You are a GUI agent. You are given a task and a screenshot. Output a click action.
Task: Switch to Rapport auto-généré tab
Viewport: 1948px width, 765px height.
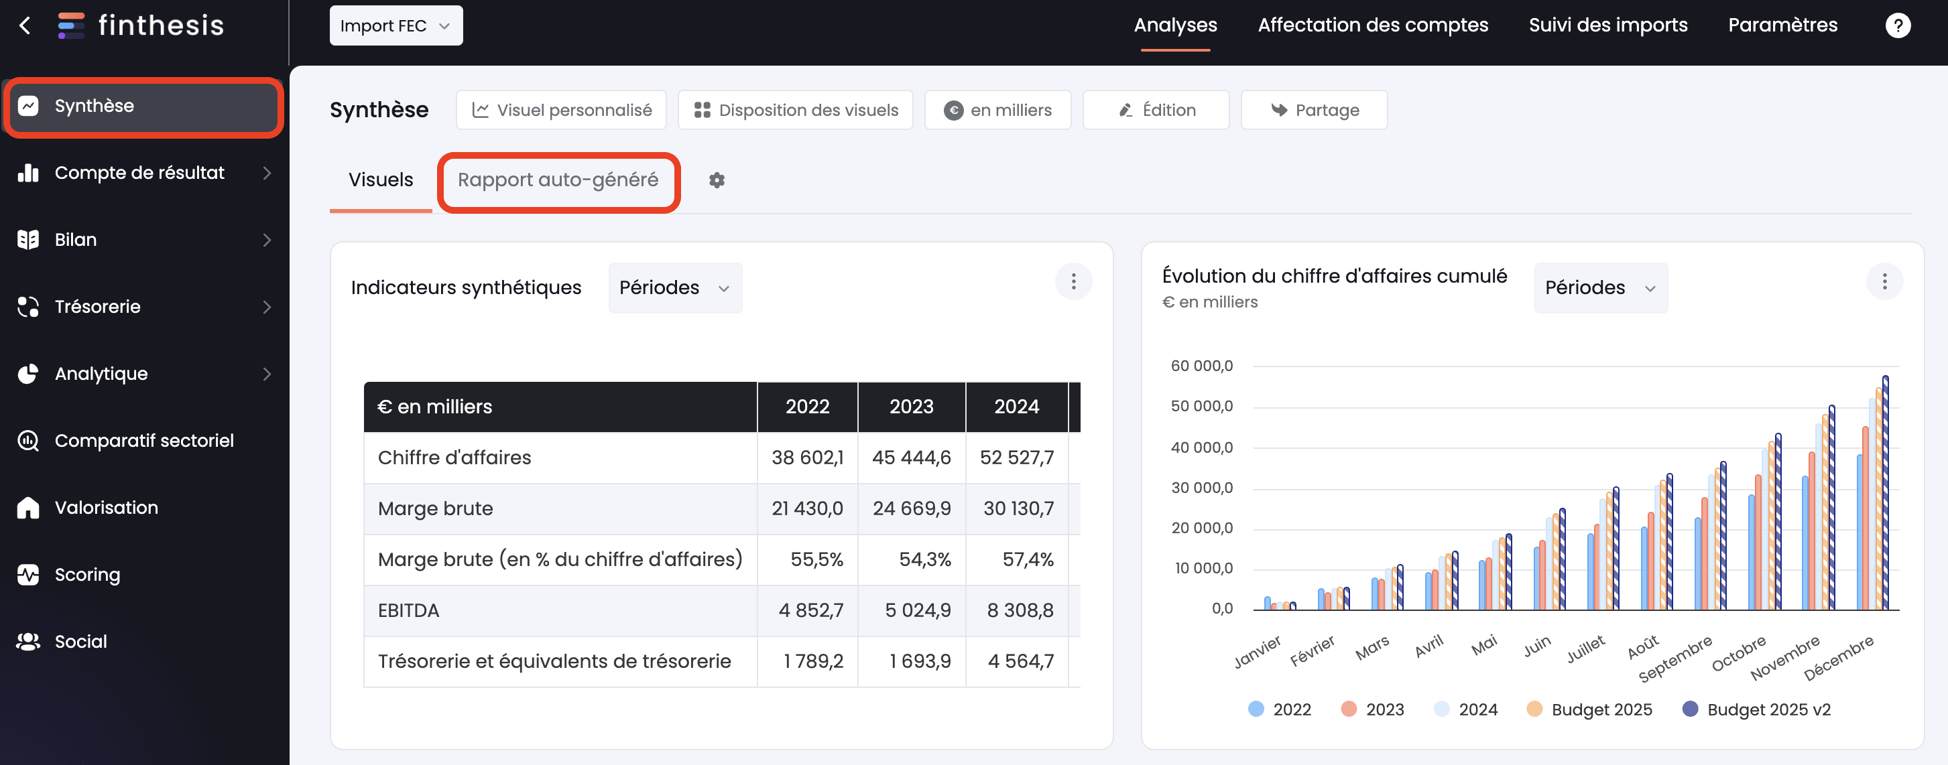(x=558, y=180)
